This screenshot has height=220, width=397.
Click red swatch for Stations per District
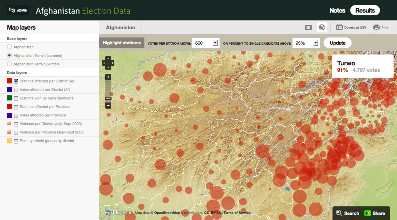pyautogui.click(x=9, y=81)
